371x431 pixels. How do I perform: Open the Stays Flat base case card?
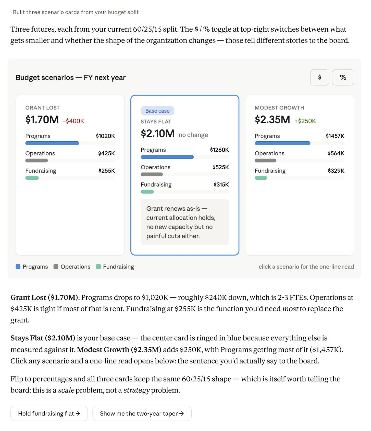tap(184, 127)
